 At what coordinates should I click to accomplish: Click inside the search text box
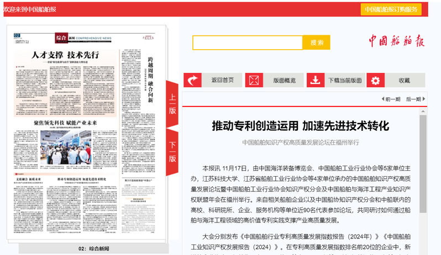coord(248,43)
